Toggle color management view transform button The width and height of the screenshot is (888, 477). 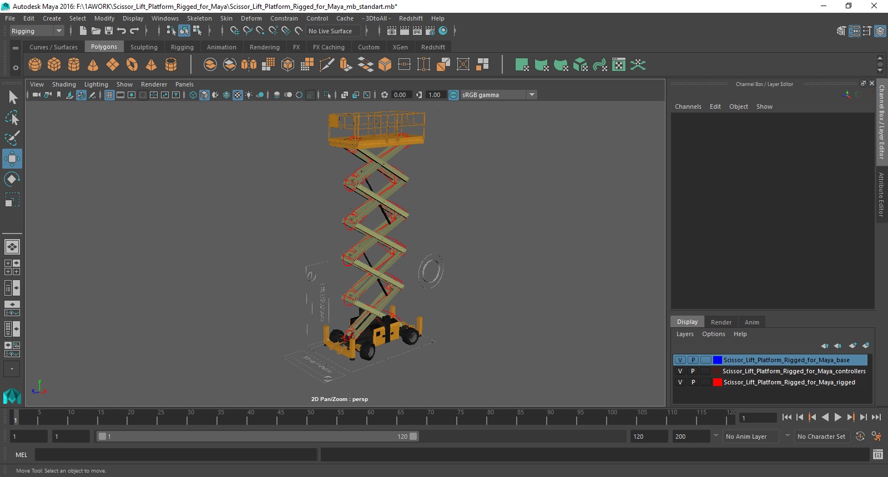click(453, 95)
